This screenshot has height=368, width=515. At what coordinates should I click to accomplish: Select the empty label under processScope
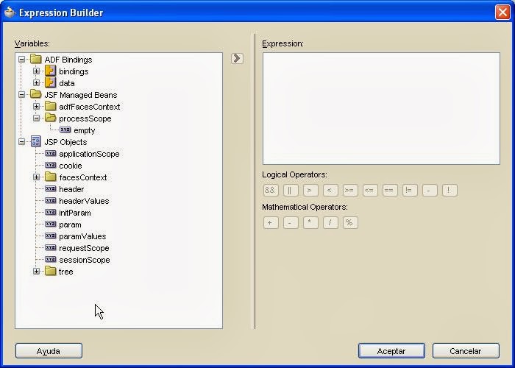coord(84,130)
